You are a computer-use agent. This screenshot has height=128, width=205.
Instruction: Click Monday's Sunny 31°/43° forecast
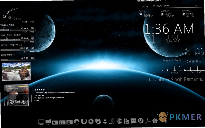click(x=167, y=14)
